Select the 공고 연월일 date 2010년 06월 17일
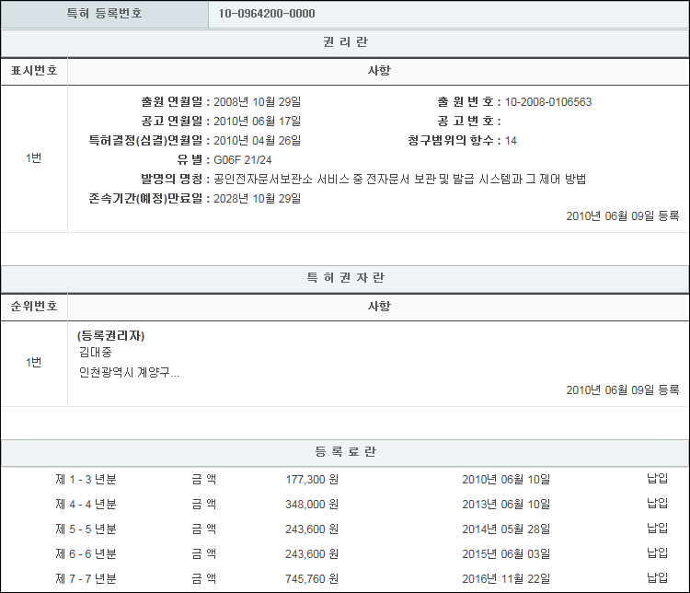The height and width of the screenshot is (593, 690). point(257,121)
